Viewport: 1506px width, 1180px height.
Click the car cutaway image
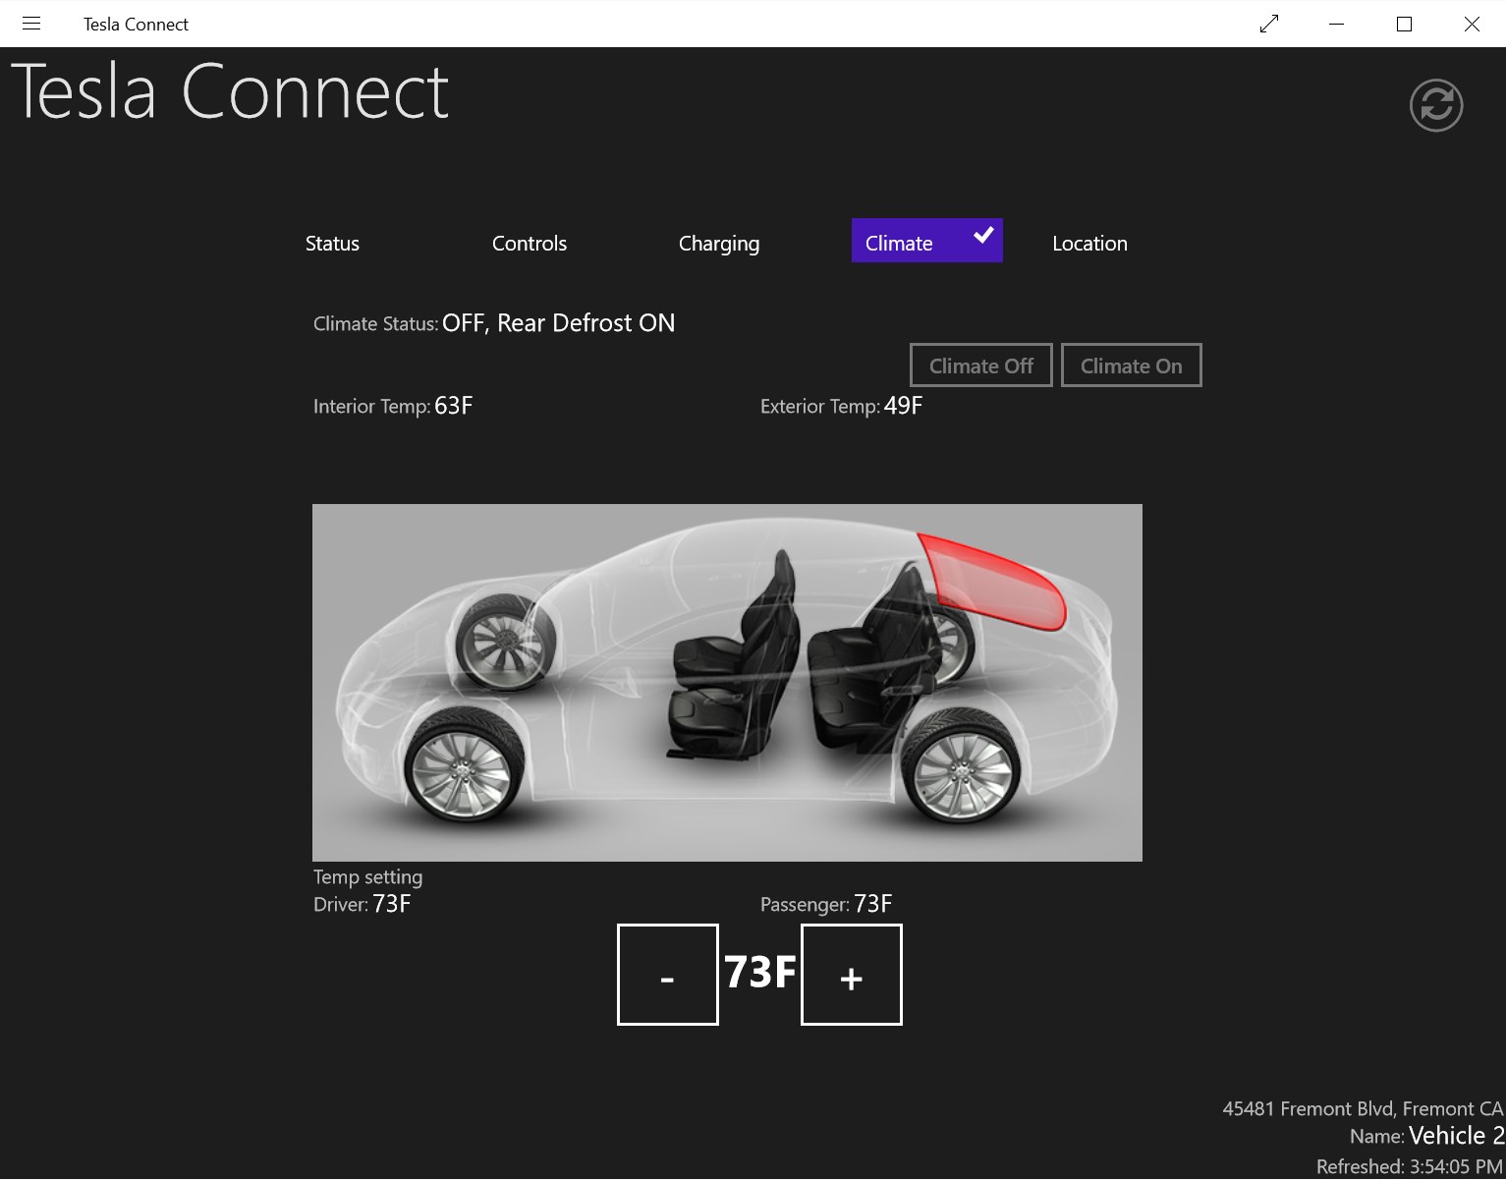pos(727,683)
